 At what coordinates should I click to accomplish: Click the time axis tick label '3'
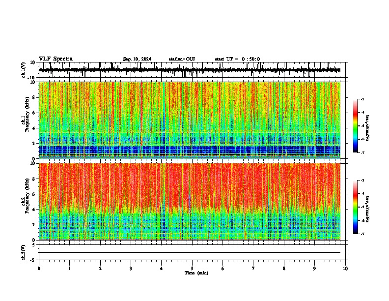131,269
